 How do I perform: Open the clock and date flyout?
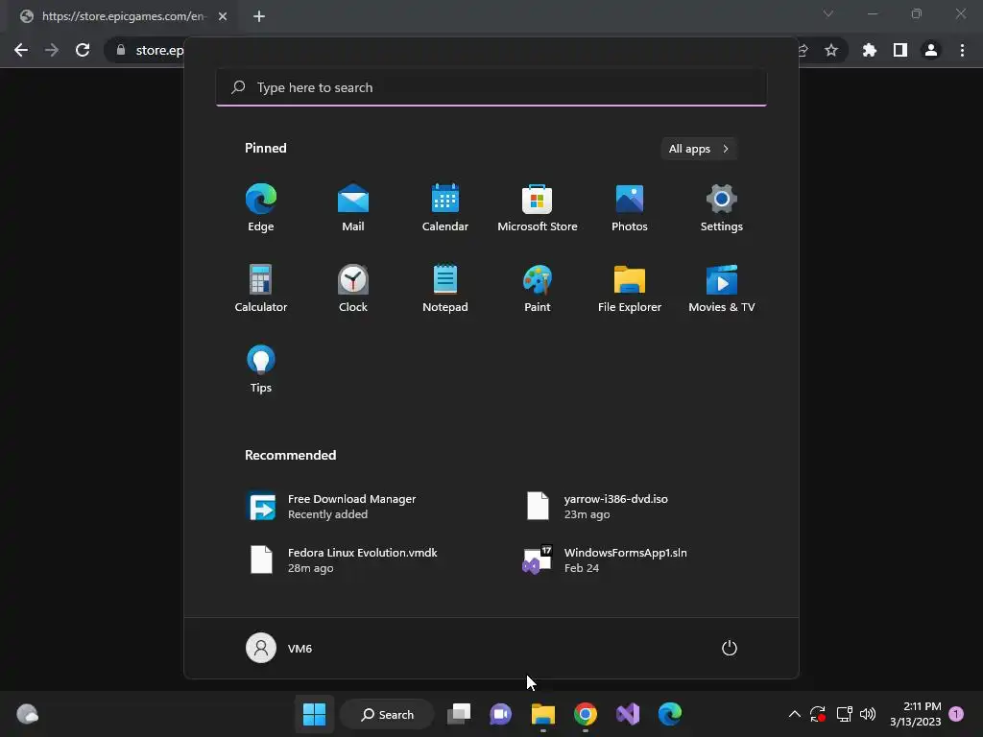click(915, 714)
